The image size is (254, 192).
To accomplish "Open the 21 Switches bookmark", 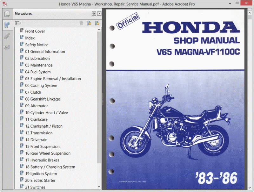I will tap(35, 187).
